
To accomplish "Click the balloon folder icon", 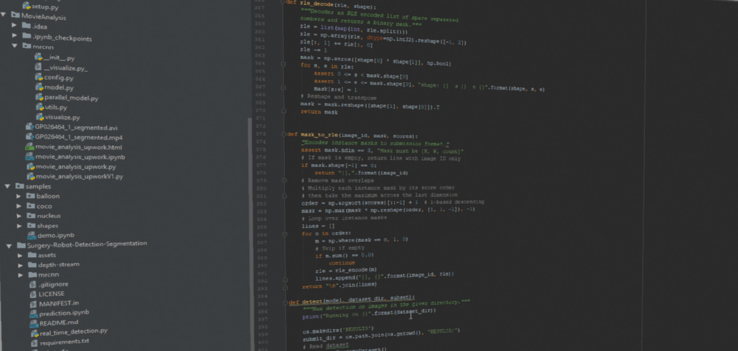I will (x=31, y=196).
